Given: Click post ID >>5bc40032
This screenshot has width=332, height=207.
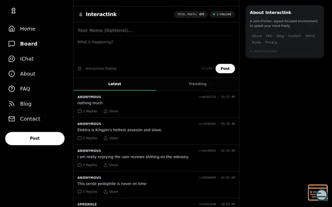Looking at the screenshot, I should [x=207, y=151].
